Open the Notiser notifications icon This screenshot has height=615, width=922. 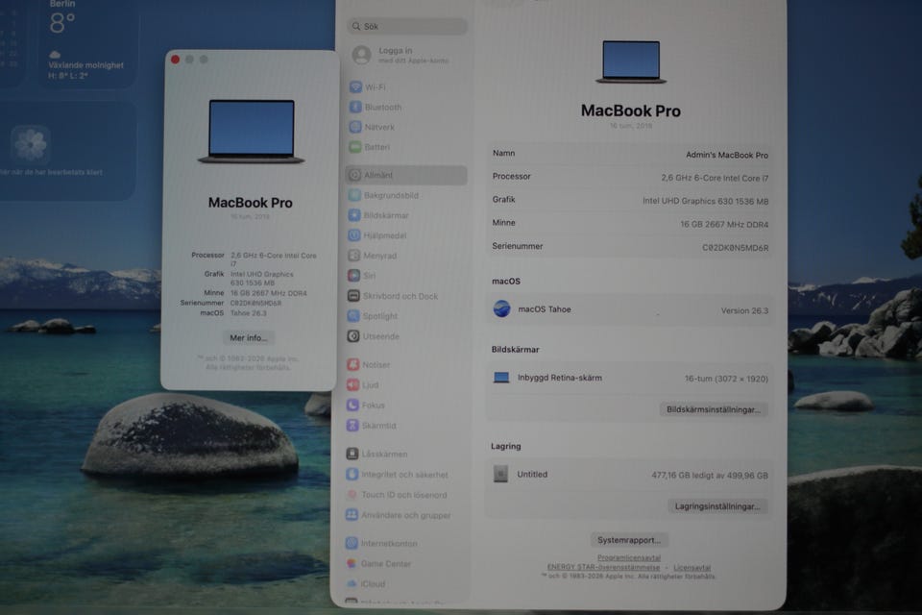coord(352,365)
